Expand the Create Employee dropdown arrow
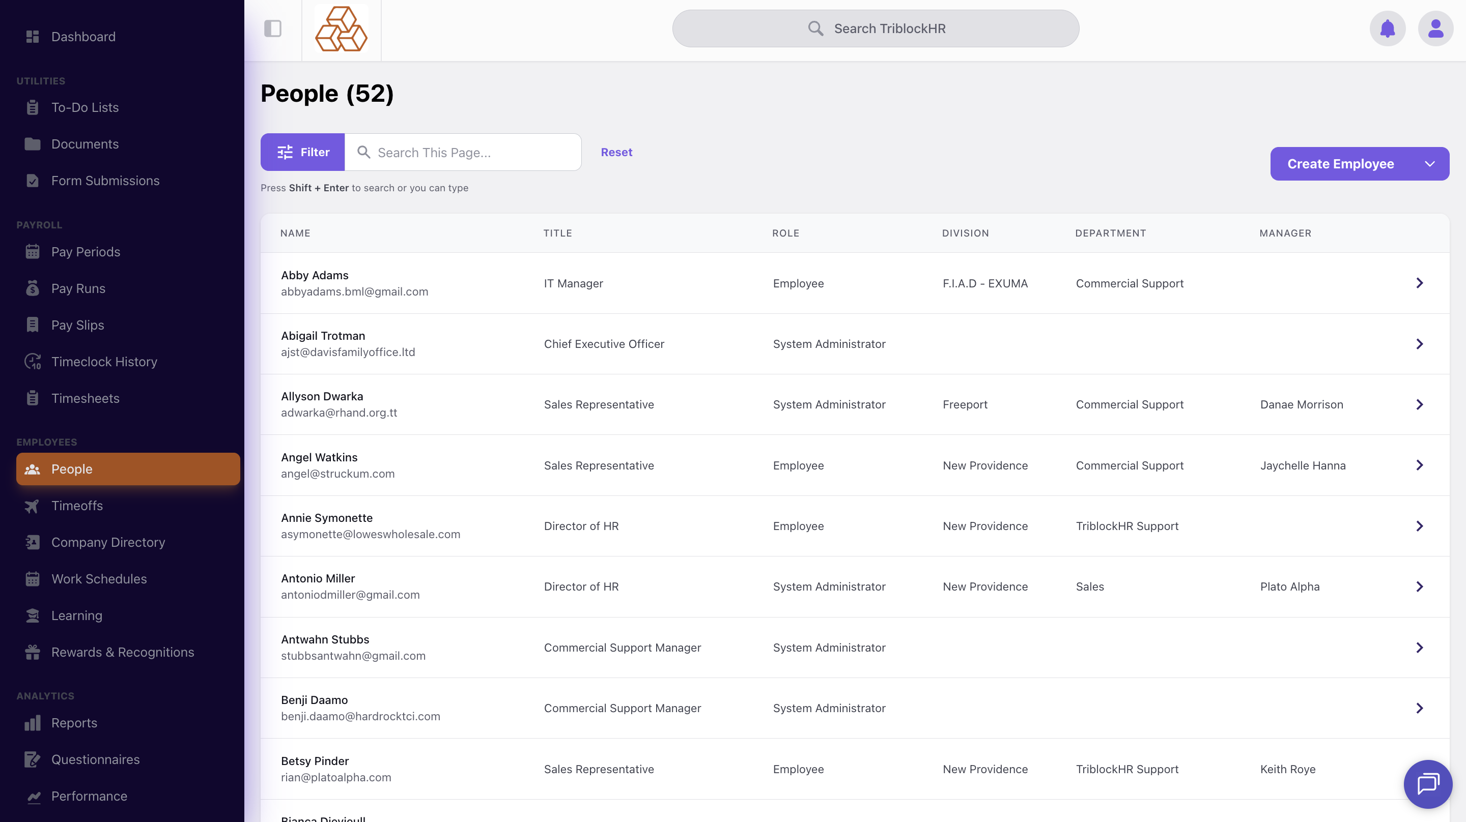 [x=1429, y=164]
